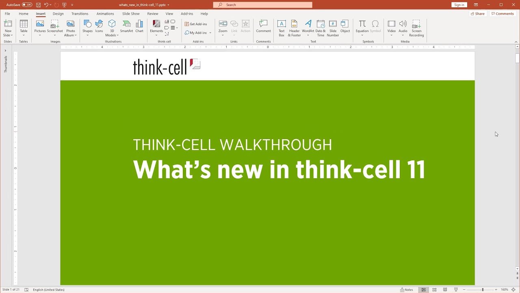
Task: Open the File menu
Action: click(x=7, y=14)
